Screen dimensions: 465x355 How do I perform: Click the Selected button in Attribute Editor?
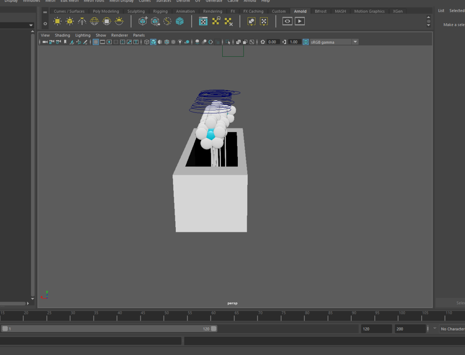coord(457,11)
